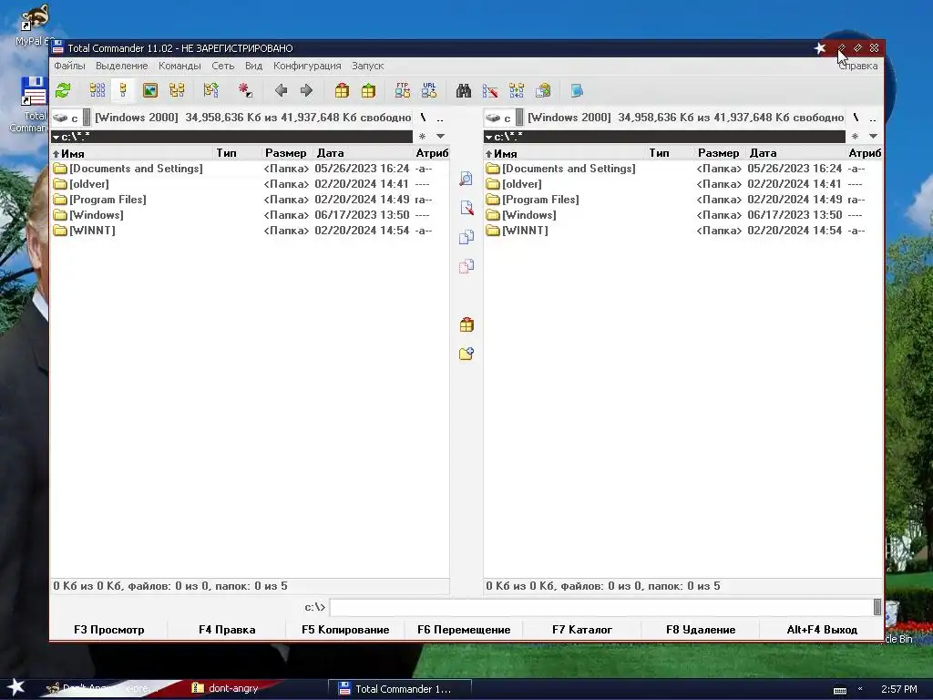
Task: Select [Program Files] in left panel
Action: click(108, 200)
